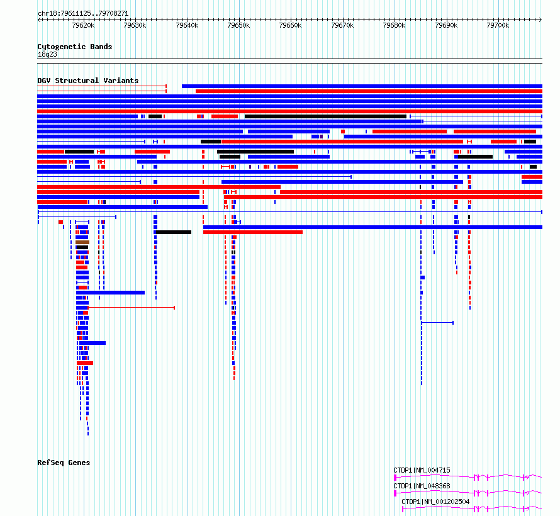Image resolution: width=560 pixels, height=516 pixels.
Task: Click the right arrowhead of the coordinate ruler
Action: 540,20
